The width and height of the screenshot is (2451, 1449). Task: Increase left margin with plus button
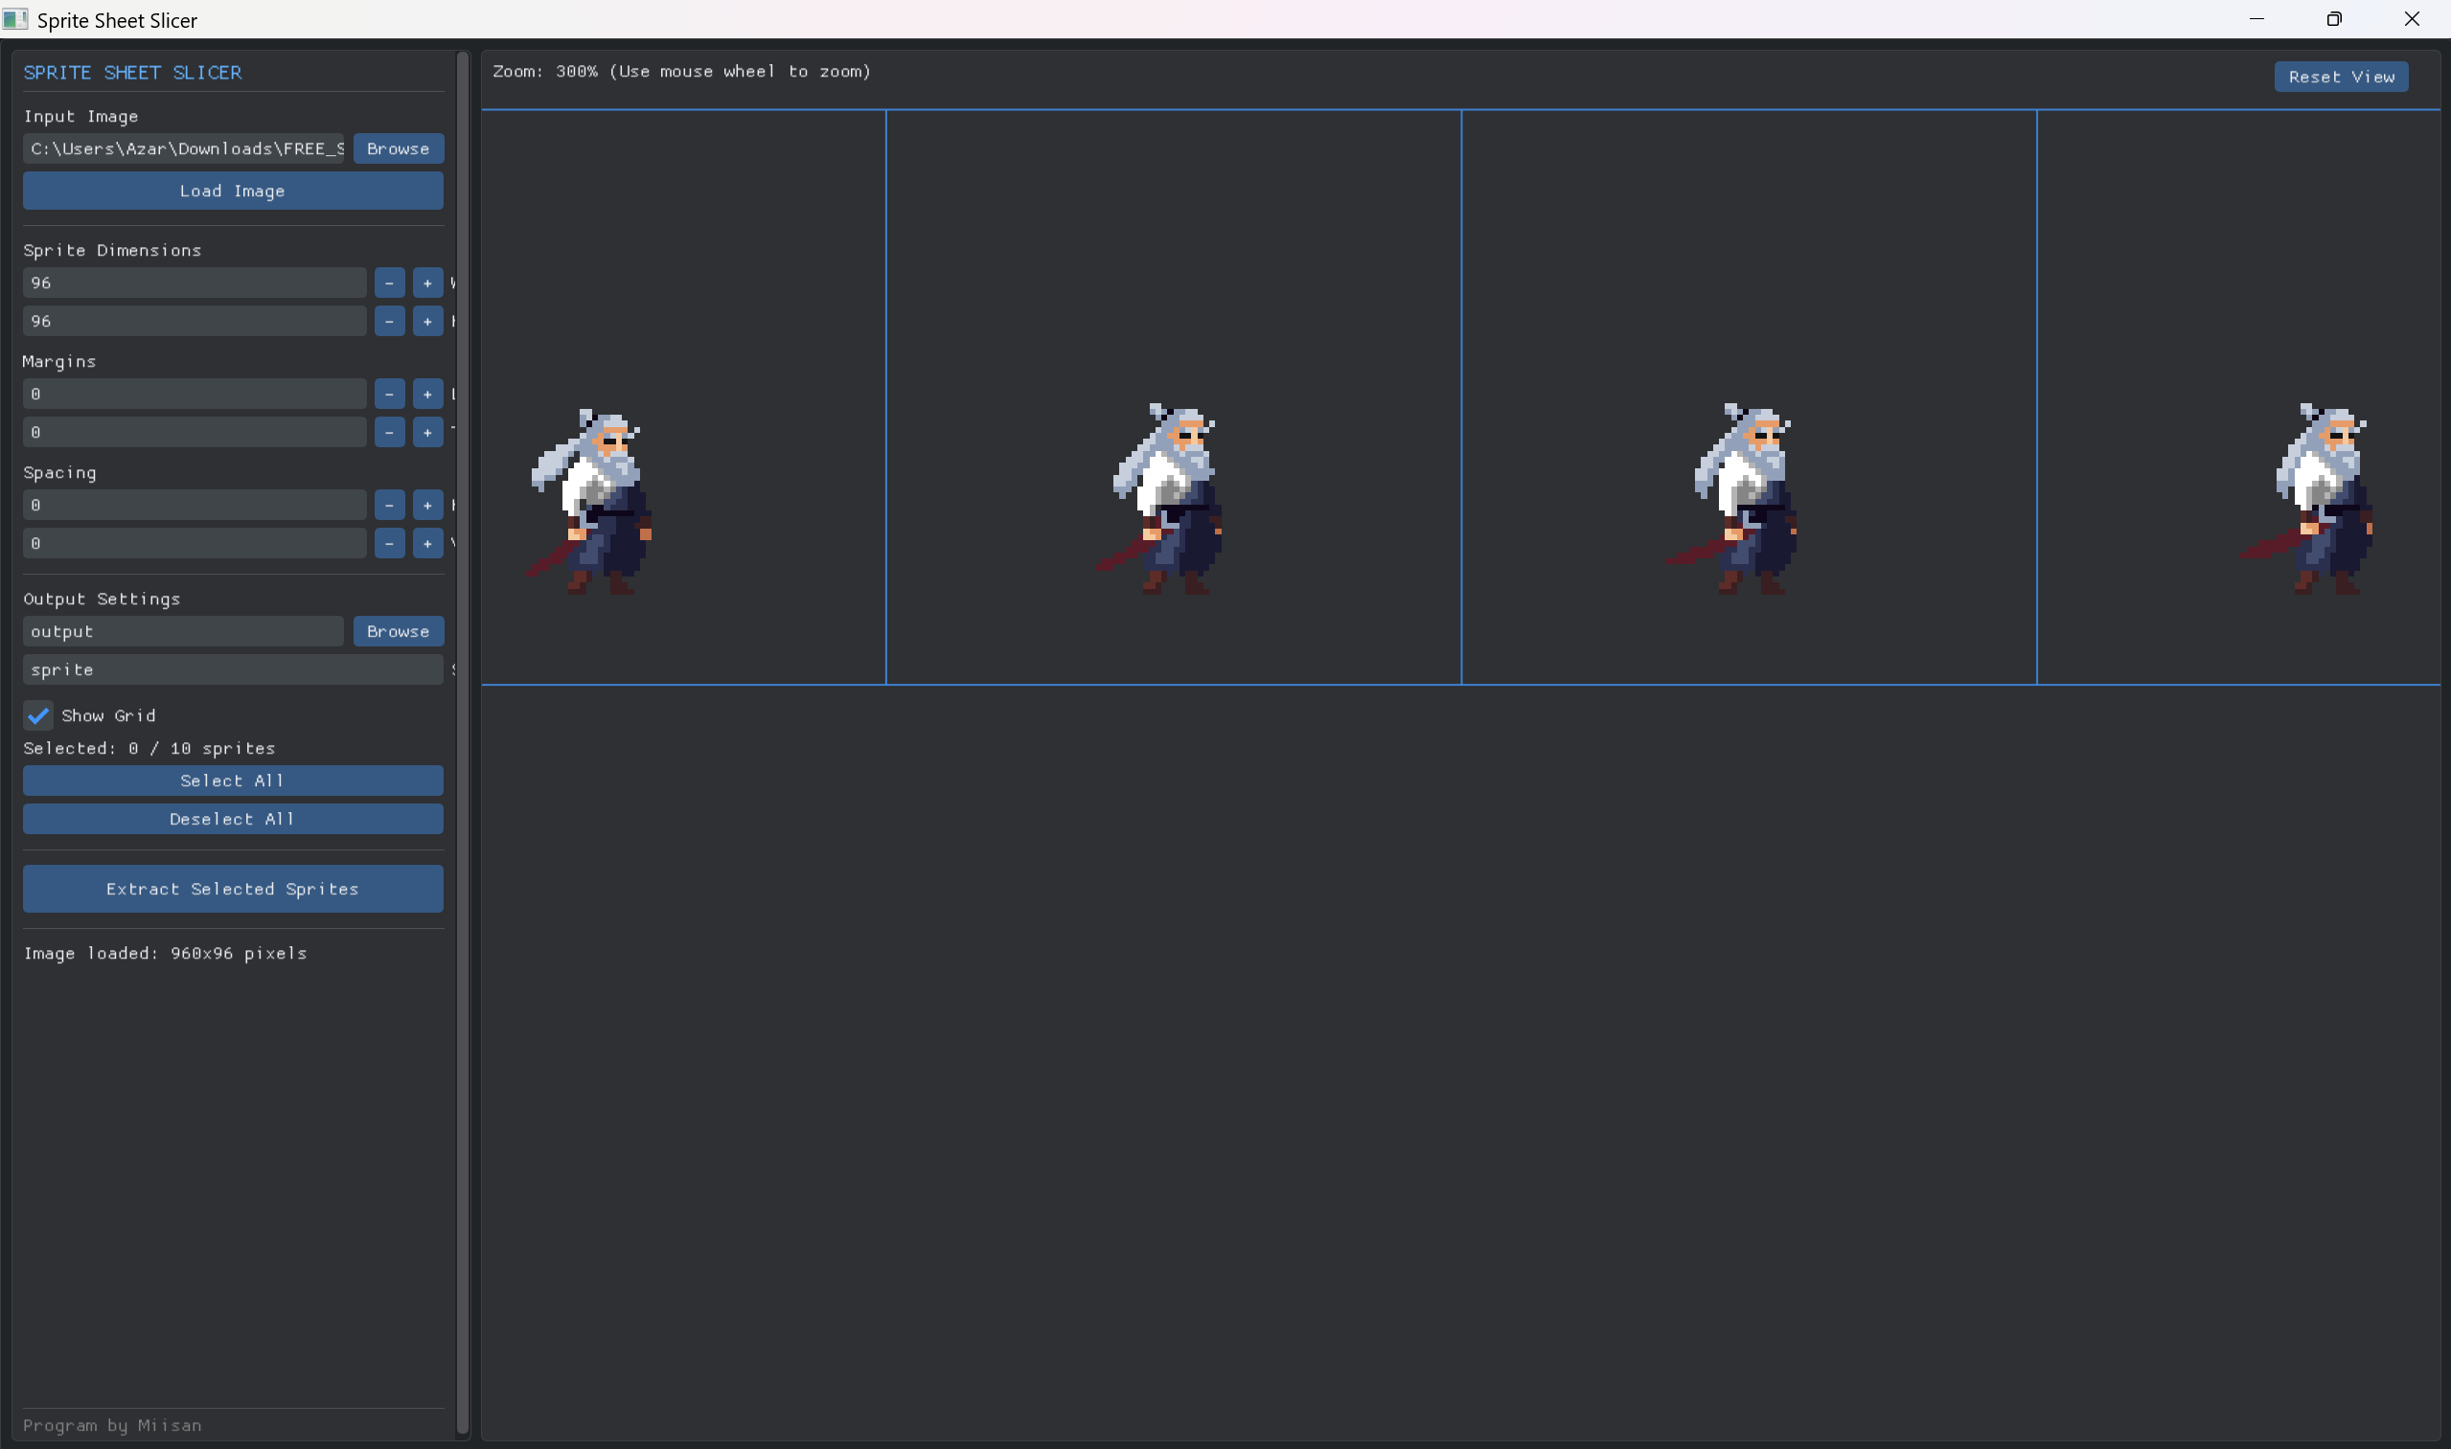point(427,395)
